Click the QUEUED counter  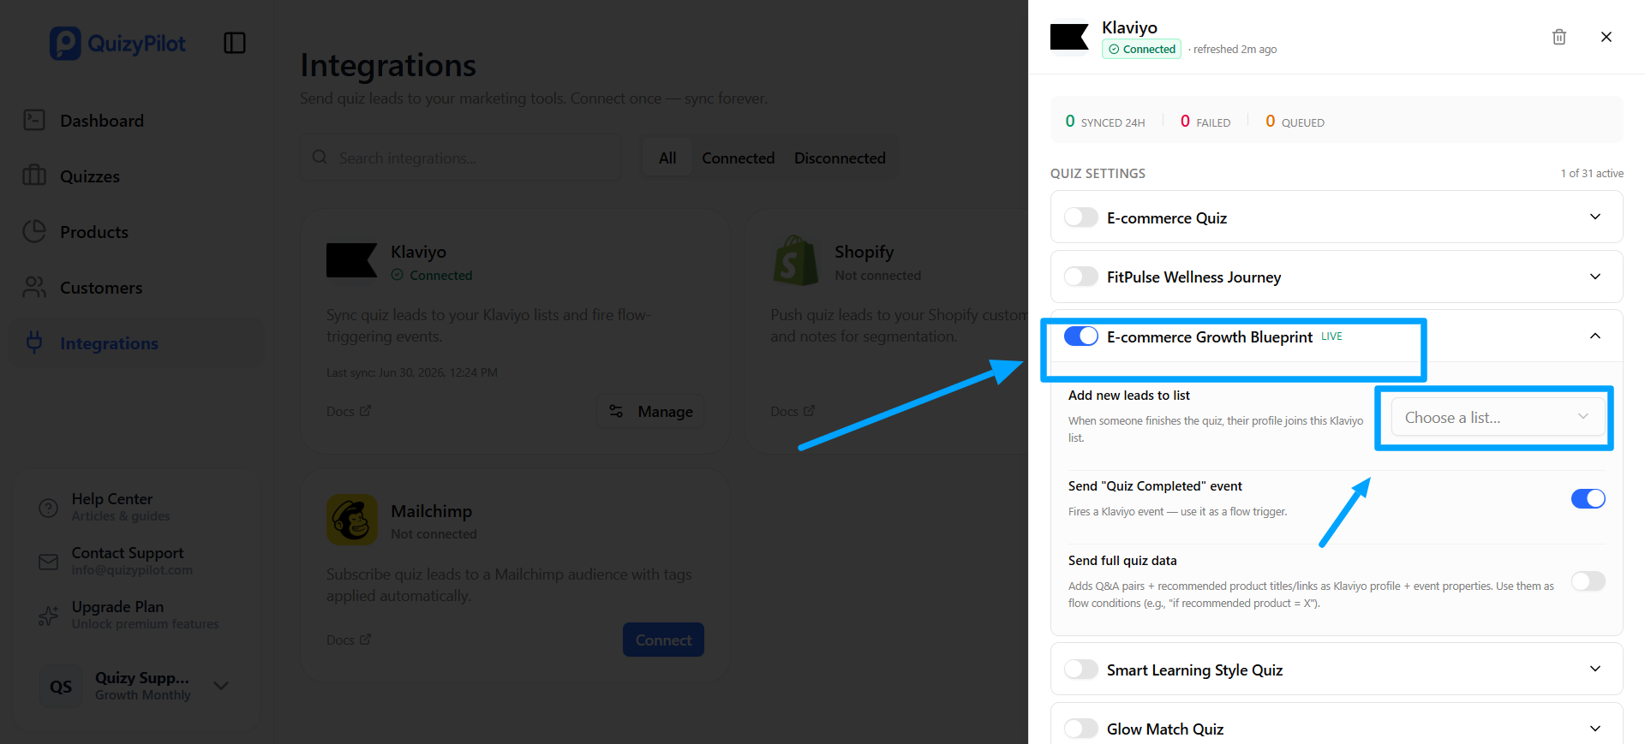coord(1295,122)
